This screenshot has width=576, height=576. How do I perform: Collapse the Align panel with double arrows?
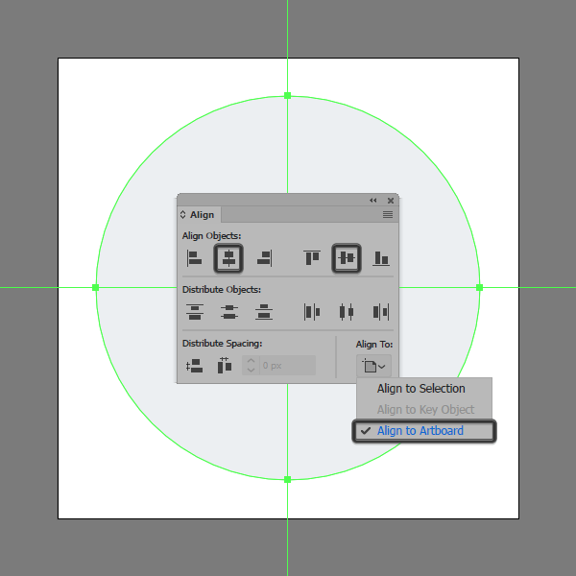pos(373,201)
